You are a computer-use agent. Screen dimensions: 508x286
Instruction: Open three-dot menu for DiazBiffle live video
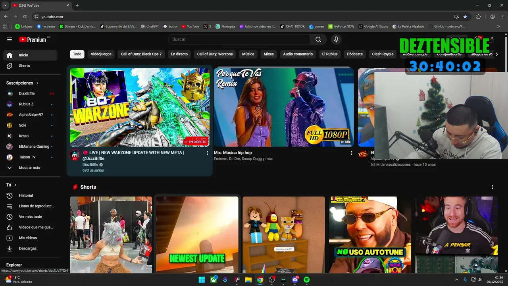click(x=207, y=153)
